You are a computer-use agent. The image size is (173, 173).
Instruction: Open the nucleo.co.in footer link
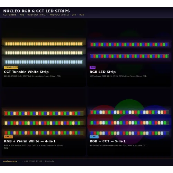[x=10, y=161]
